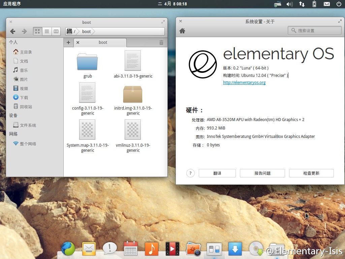
Task: Maximize the boot file manager window
Action: pos(163,22)
